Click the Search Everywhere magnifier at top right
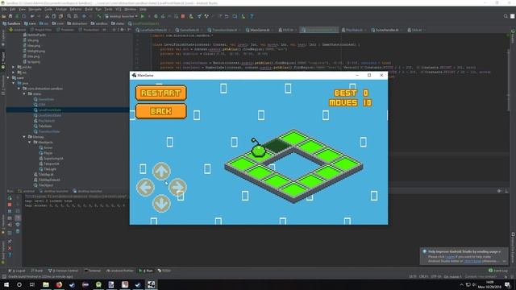Screen dimensions: 516x290 (506, 16)
